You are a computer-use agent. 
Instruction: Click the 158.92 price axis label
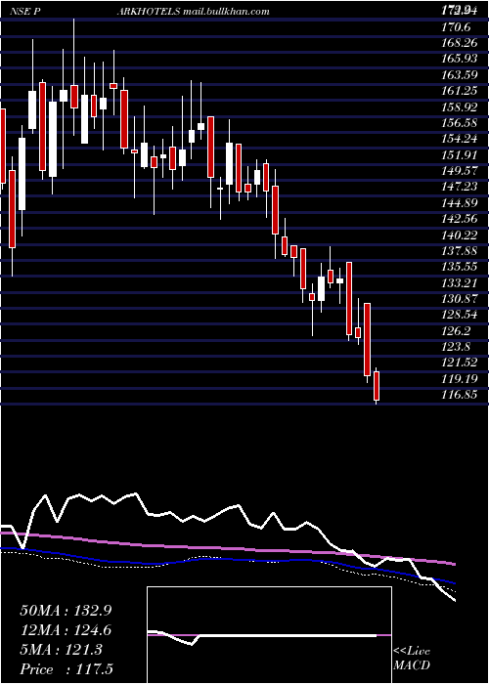(461, 107)
